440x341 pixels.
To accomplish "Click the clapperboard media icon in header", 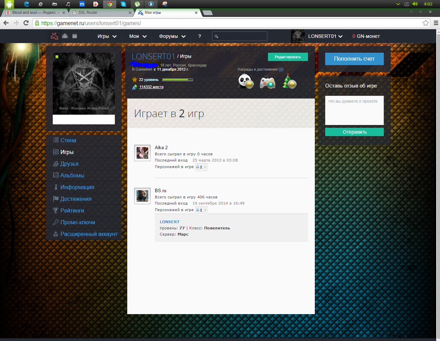I will coord(74,35).
